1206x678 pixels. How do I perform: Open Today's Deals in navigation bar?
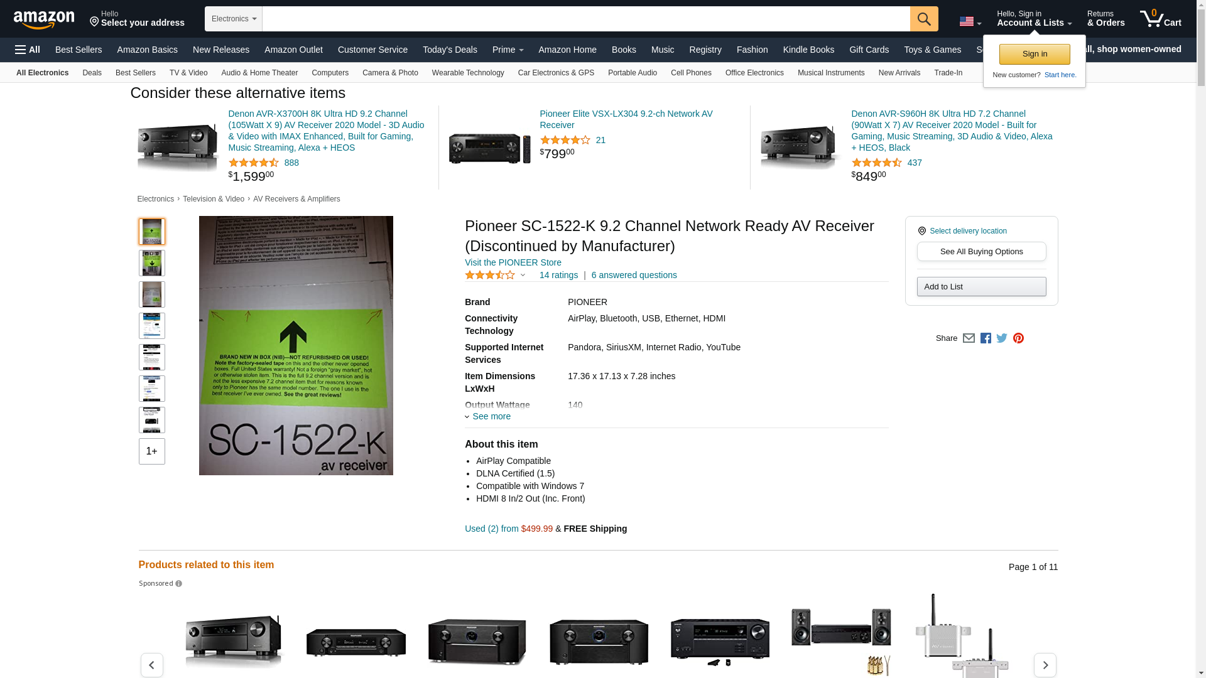450,50
